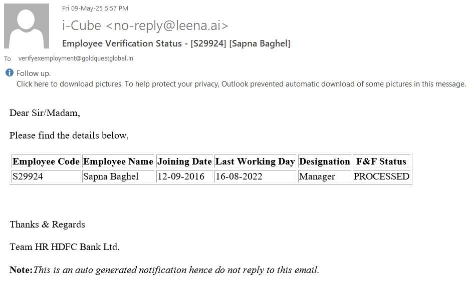The width and height of the screenshot is (474, 290).
Task: Click the Joining Date header cell
Action: 184,161
